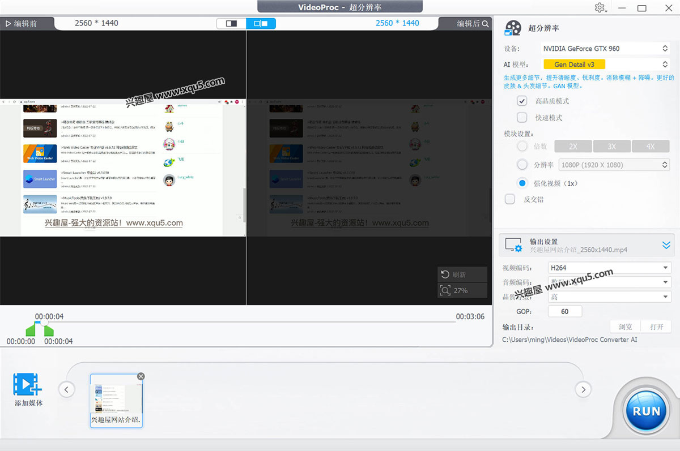Select the 分辨率 radio button

(522, 165)
